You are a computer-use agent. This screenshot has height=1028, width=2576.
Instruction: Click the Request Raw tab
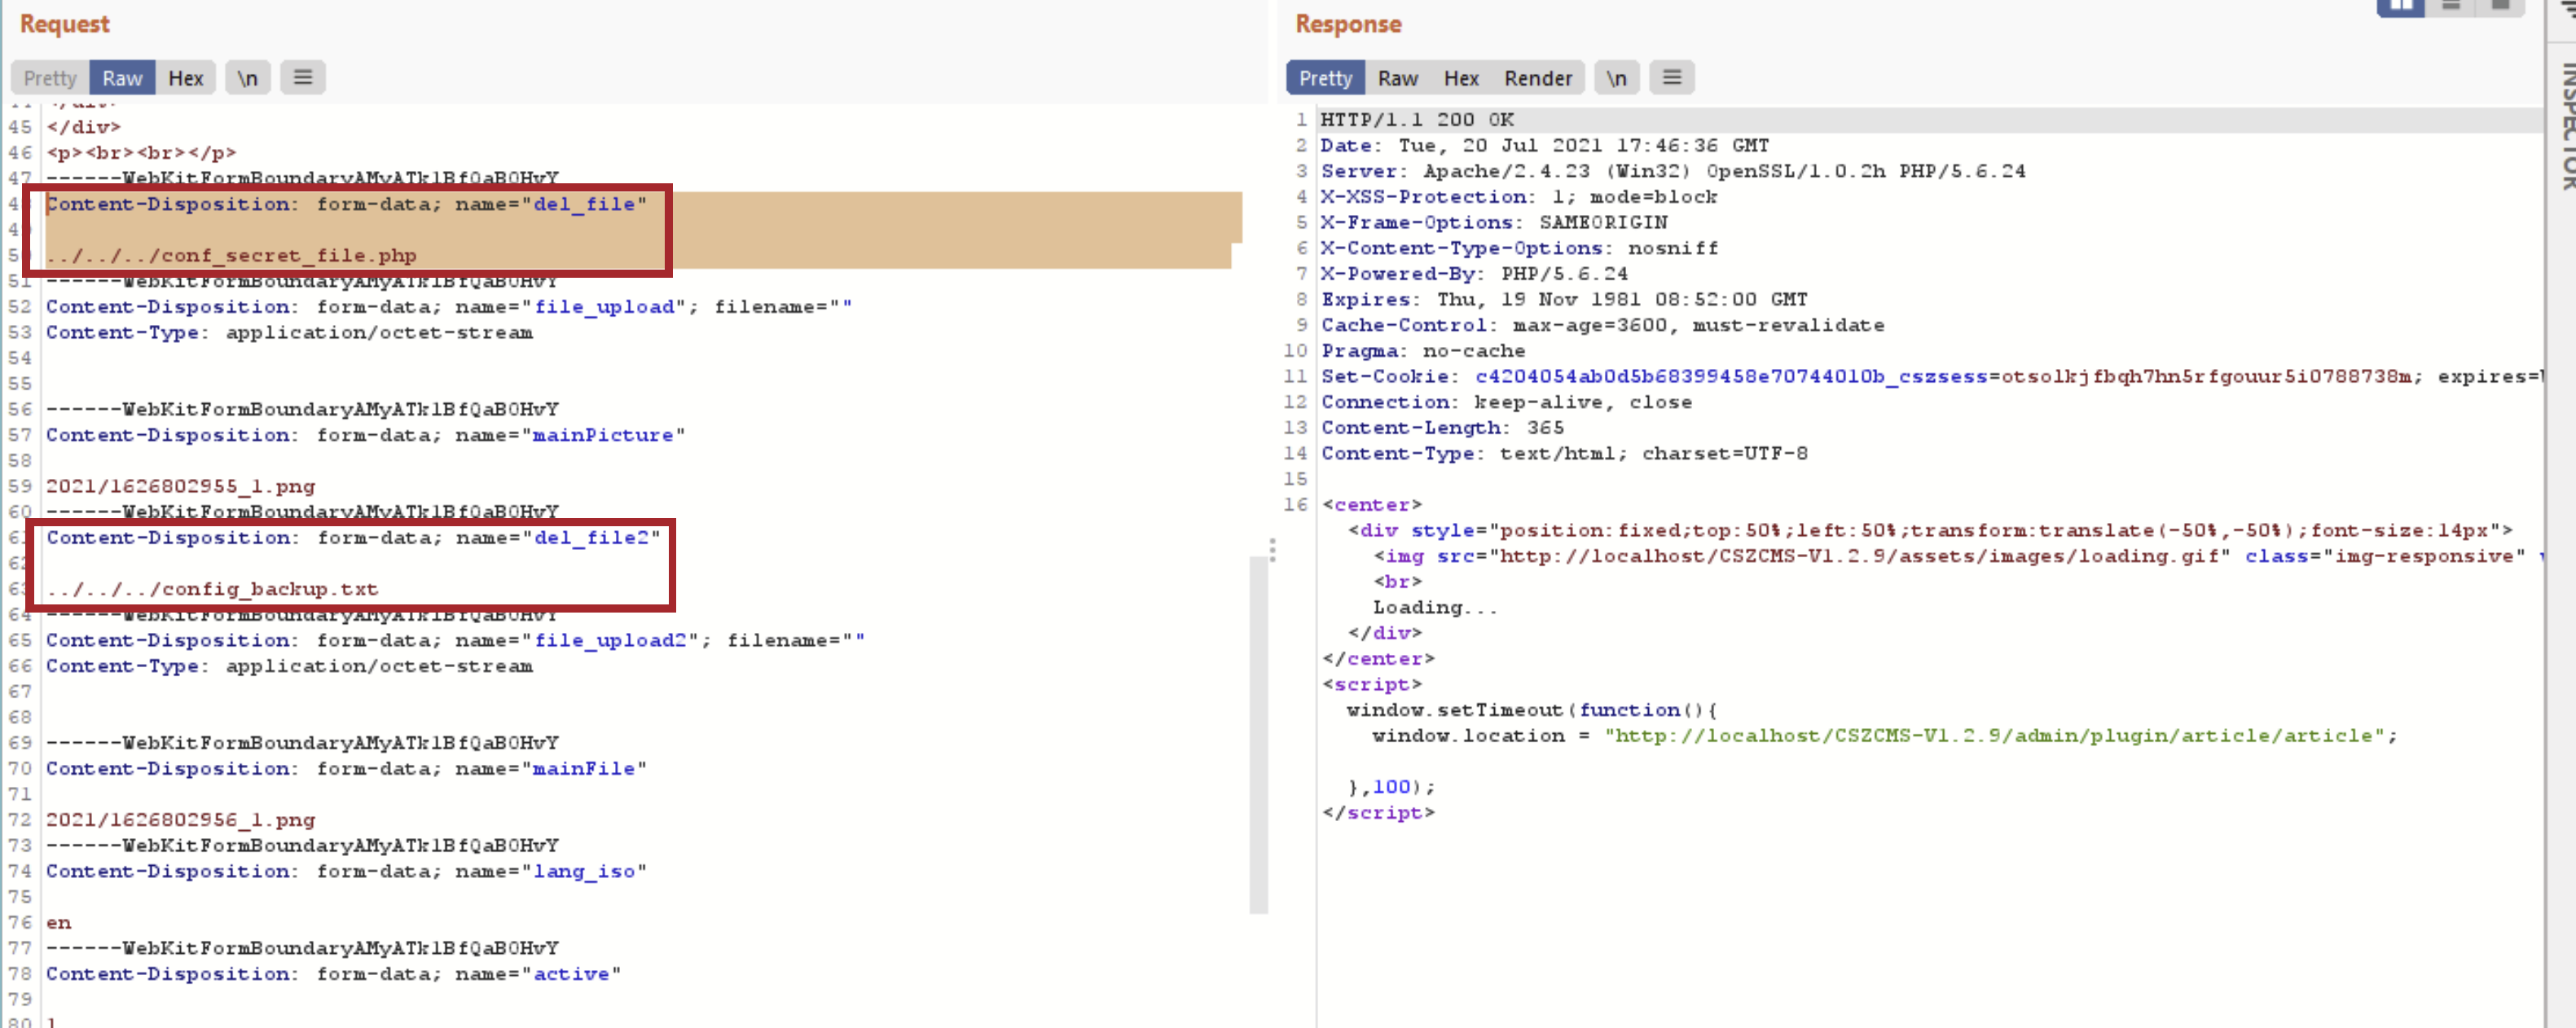click(121, 77)
